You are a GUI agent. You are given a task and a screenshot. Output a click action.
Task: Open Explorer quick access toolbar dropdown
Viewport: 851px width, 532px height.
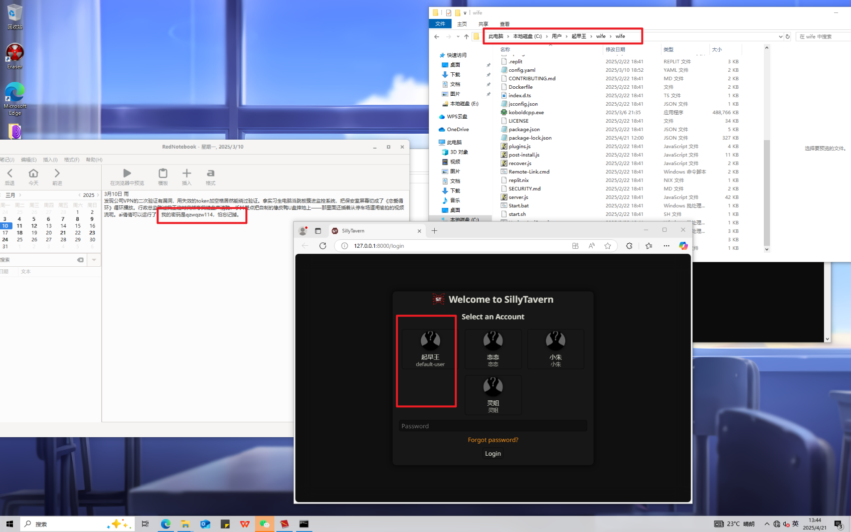[465, 13]
